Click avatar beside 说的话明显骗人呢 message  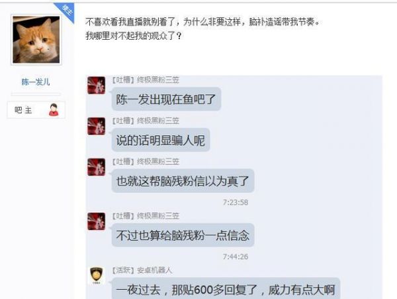point(96,126)
